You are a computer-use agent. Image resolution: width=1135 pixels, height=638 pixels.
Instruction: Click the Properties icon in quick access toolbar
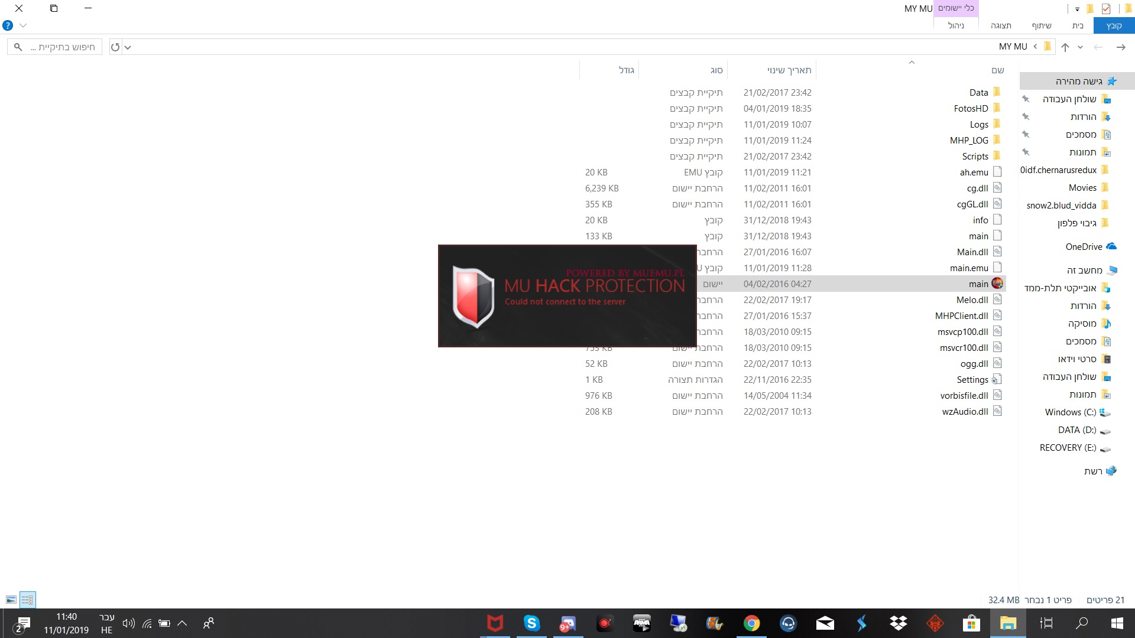click(1106, 8)
